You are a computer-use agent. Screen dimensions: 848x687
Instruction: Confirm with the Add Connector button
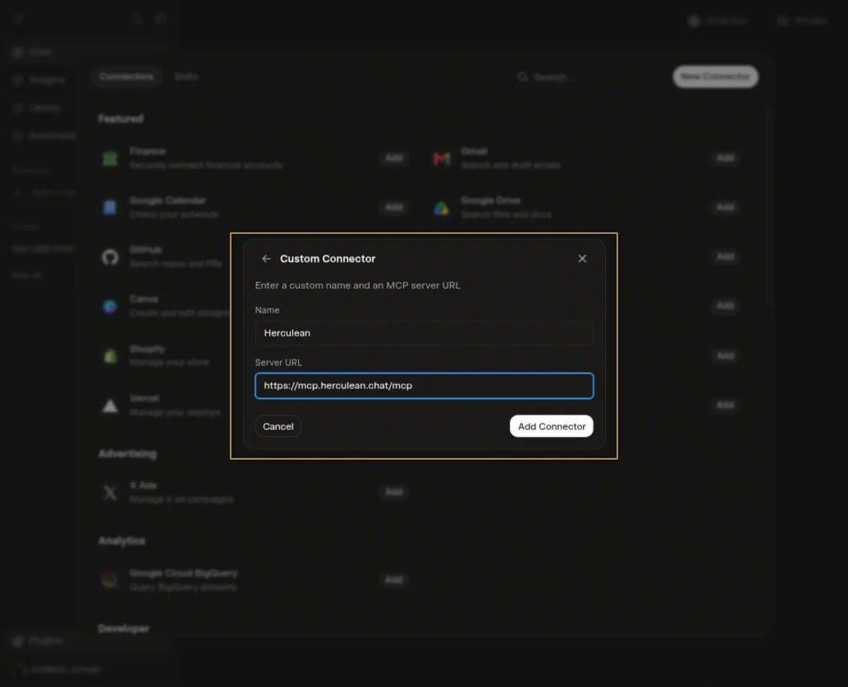(x=551, y=426)
